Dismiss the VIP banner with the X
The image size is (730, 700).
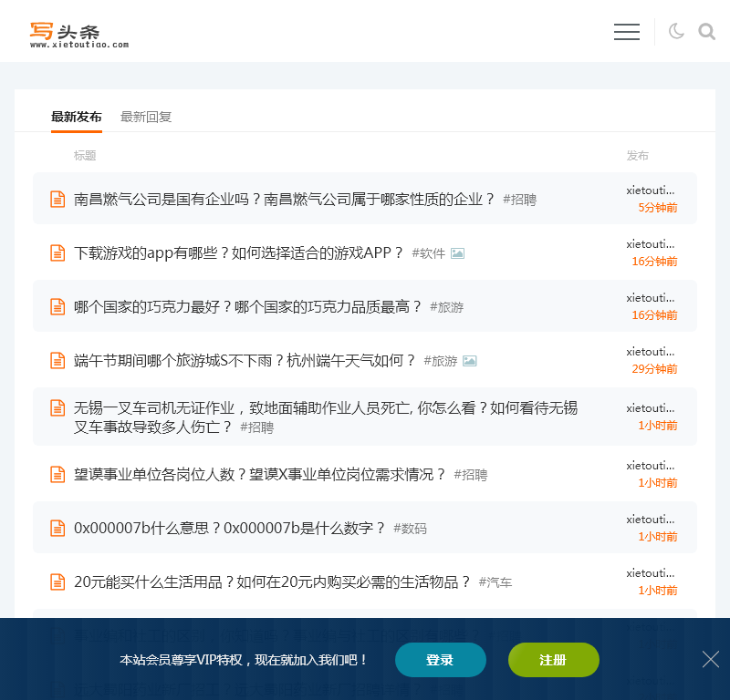point(709,659)
